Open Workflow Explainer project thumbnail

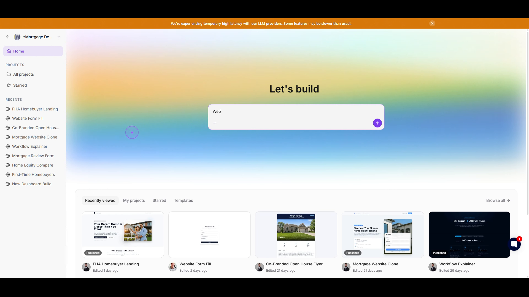coord(469,235)
